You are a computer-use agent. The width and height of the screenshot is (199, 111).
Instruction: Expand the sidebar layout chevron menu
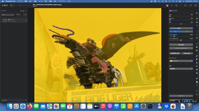pyautogui.click(x=14, y=5)
